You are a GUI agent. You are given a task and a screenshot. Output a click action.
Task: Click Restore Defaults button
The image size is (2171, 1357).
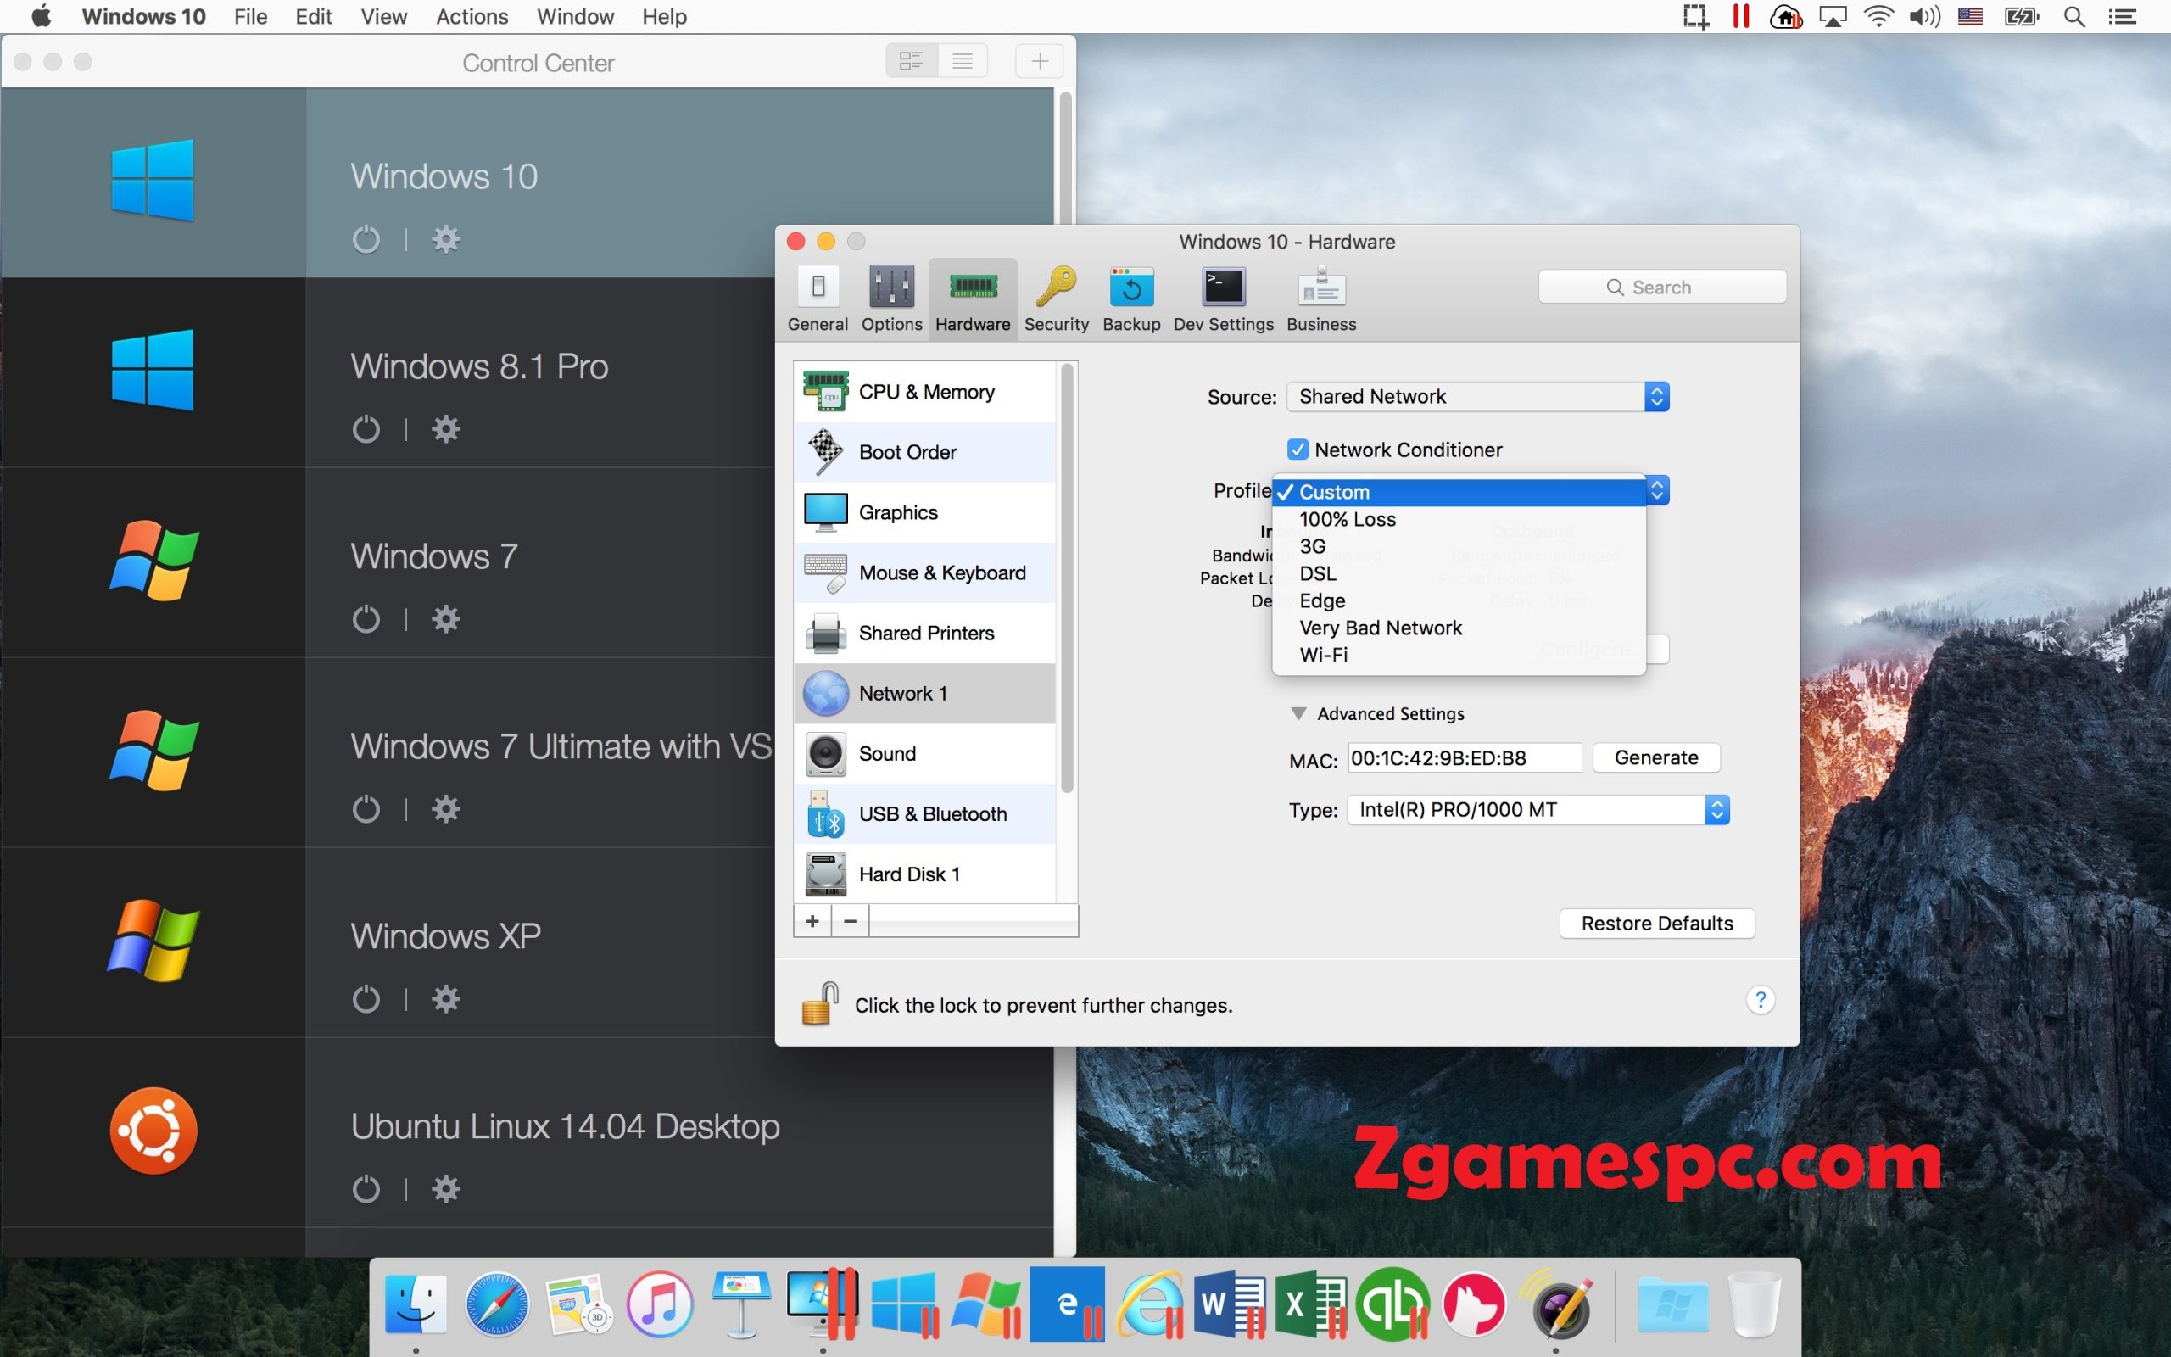(1655, 921)
